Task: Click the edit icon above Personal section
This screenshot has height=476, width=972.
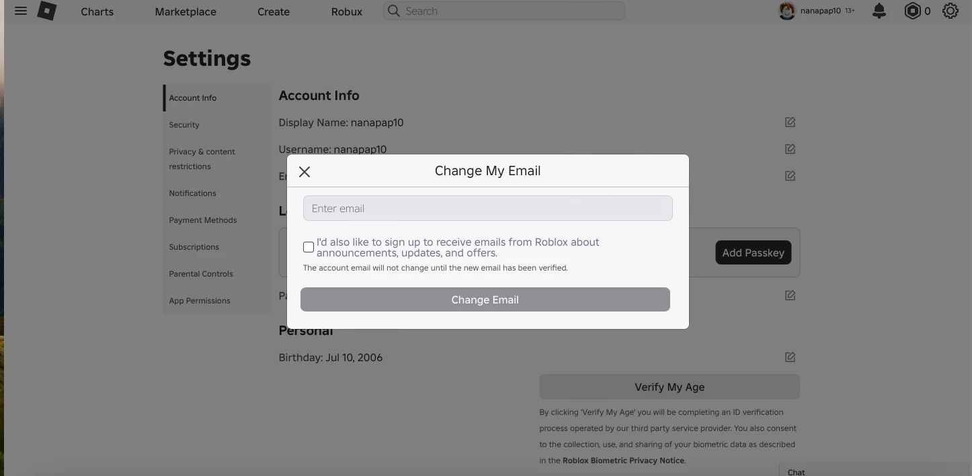Action: pyautogui.click(x=790, y=295)
